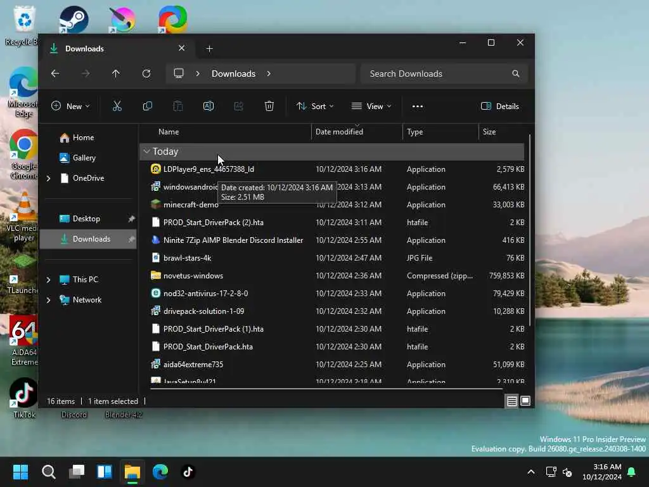Select Google Chrome desktop icon
This screenshot has width=649, height=487.
click(23, 154)
